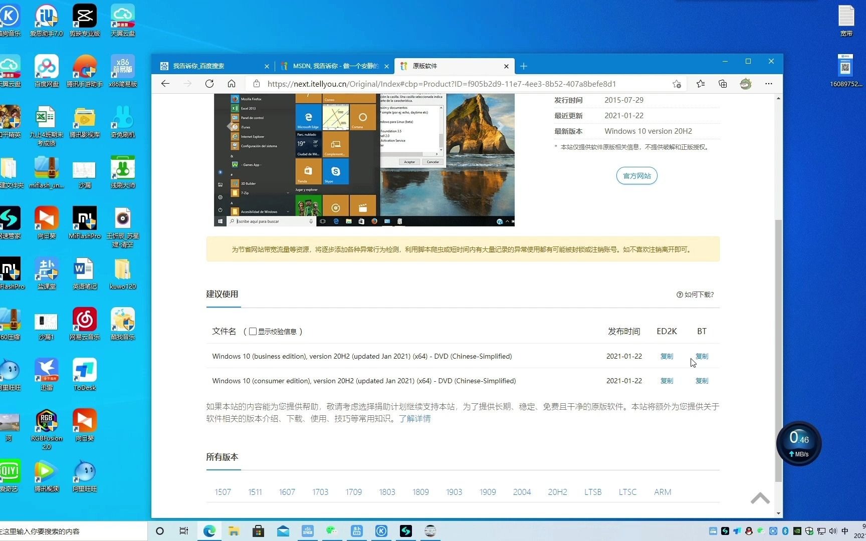866x541 pixels.
Task: Go back in the Edge browser
Action: 165,84
